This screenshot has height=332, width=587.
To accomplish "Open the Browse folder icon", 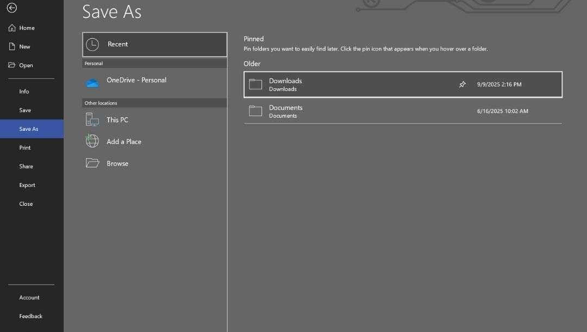I will pos(92,163).
